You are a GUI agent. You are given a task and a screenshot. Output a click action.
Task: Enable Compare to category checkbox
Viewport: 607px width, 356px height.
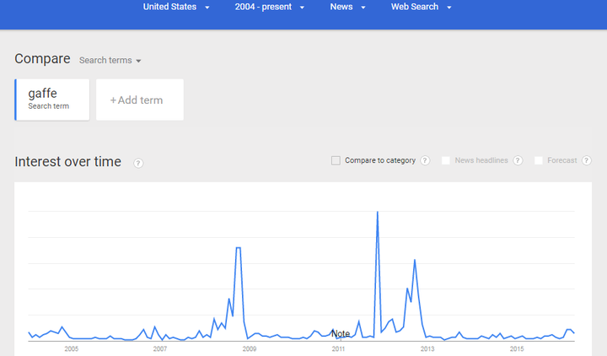[x=336, y=160]
